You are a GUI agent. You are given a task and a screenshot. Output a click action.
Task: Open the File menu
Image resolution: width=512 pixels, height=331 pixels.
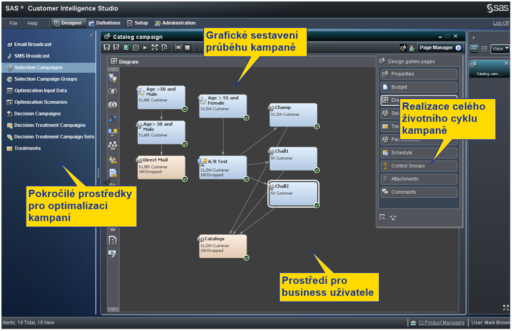(x=13, y=23)
